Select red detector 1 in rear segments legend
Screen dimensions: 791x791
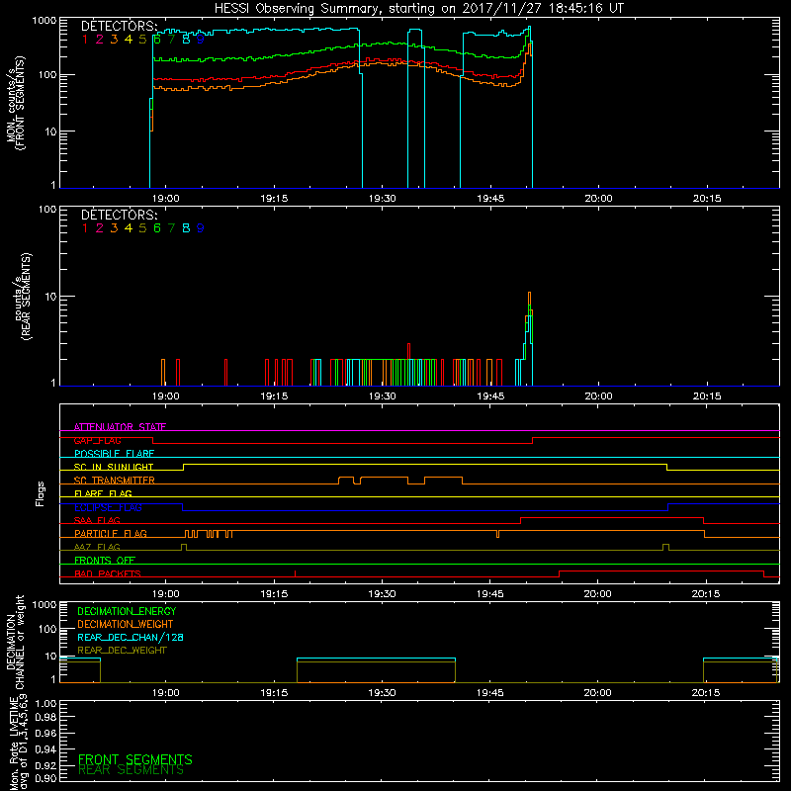coord(85,228)
